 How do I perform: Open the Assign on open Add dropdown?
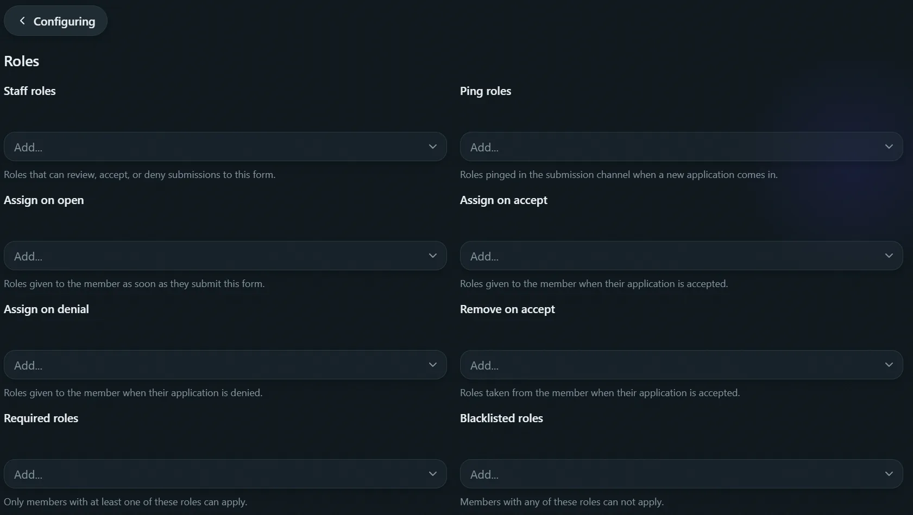click(x=225, y=256)
